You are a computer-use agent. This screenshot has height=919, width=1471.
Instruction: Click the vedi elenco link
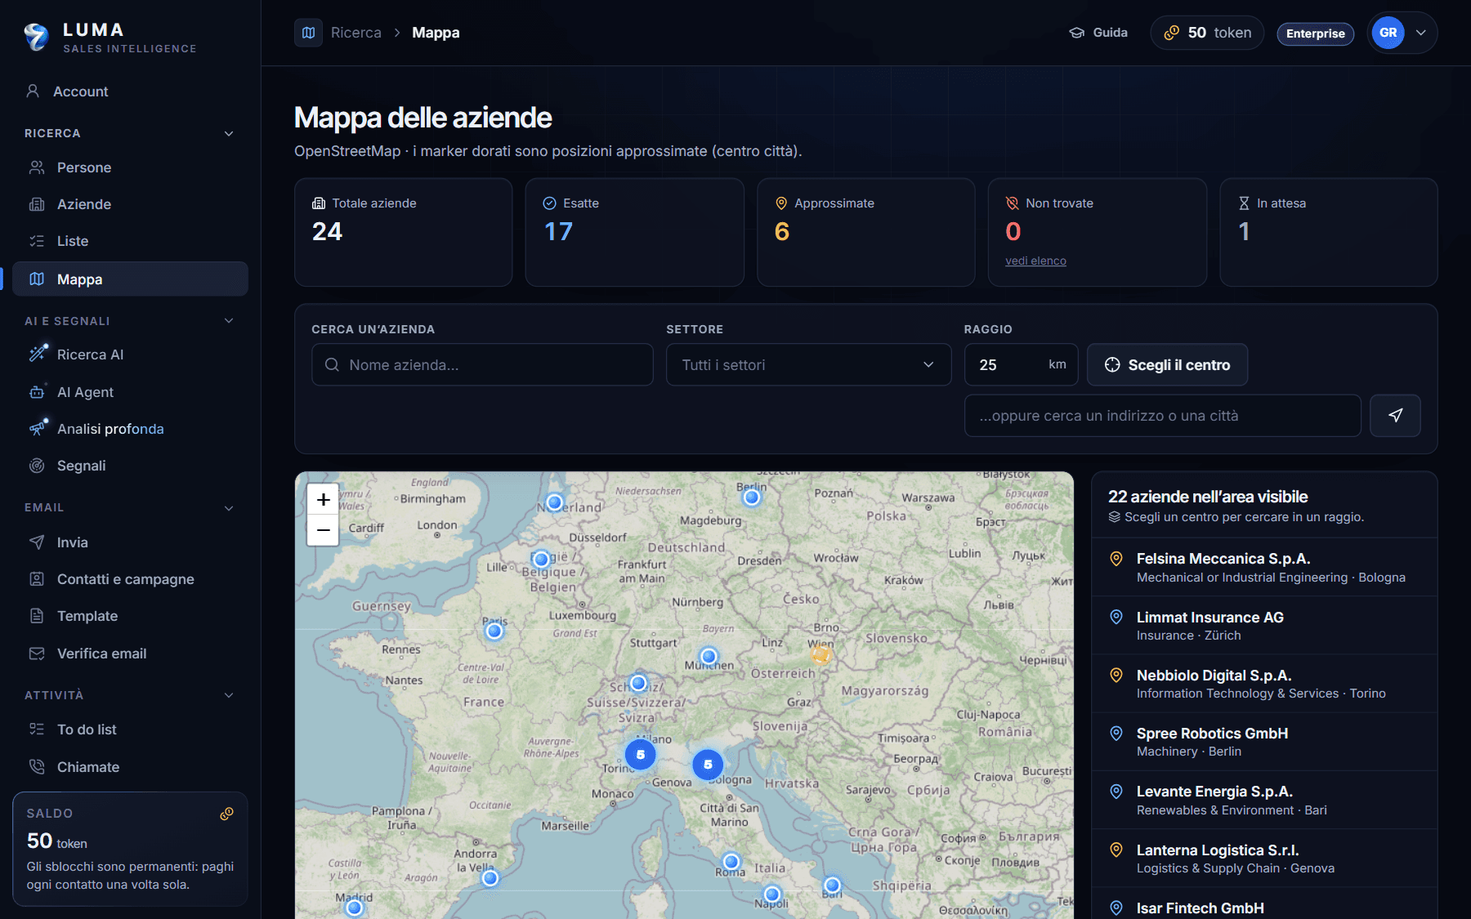pyautogui.click(x=1035, y=261)
